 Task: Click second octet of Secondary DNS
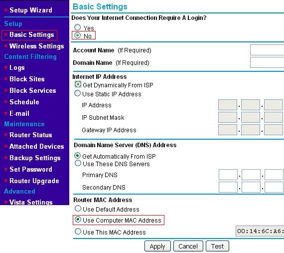click(251, 187)
